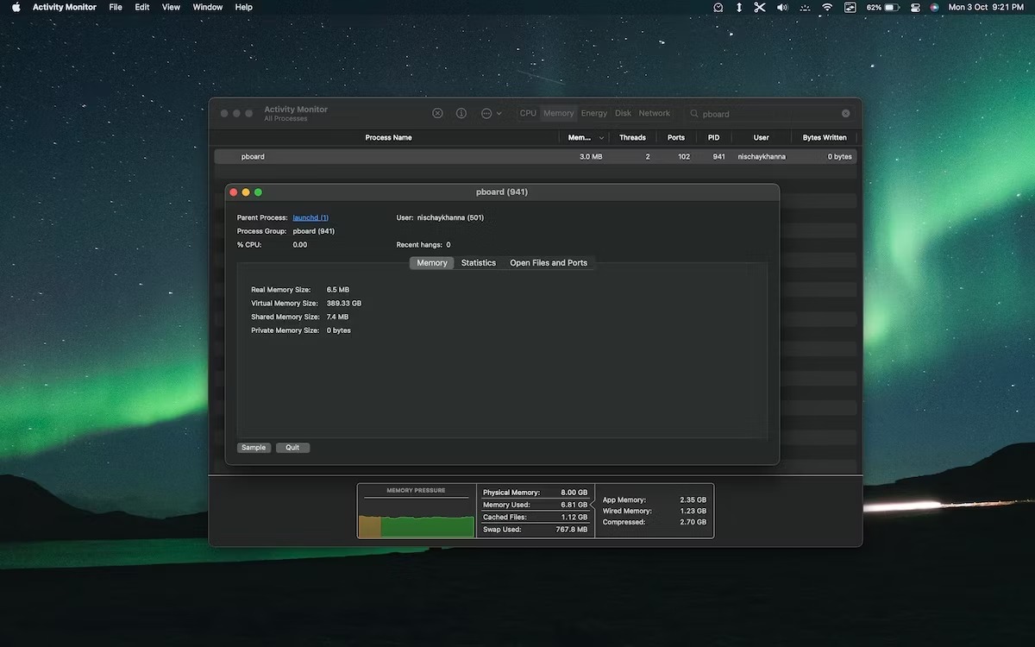Toggle sort order on Memory column header
The width and height of the screenshot is (1035, 647).
pos(586,137)
